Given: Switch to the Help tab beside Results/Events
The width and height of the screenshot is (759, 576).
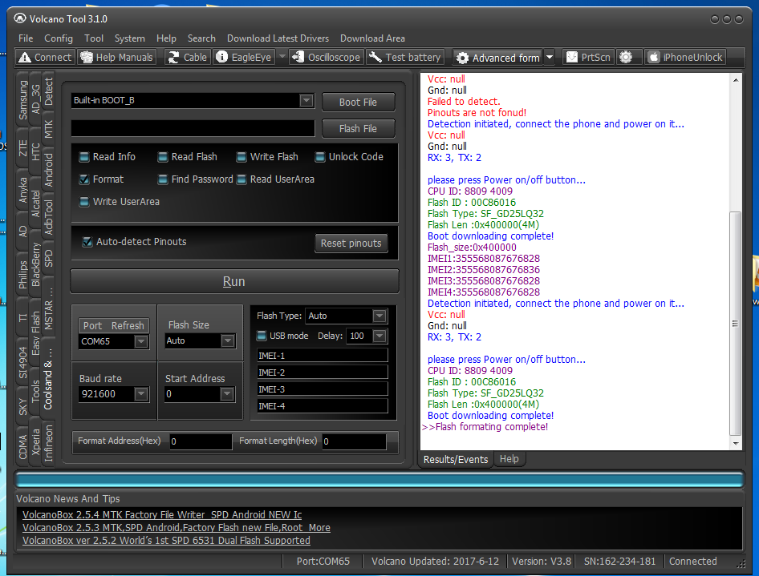Looking at the screenshot, I should (x=509, y=460).
